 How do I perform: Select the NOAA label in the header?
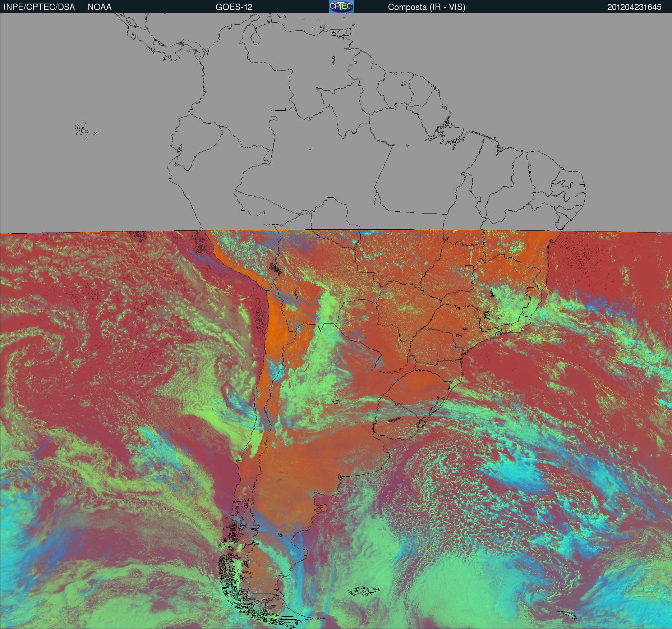pyautogui.click(x=100, y=7)
